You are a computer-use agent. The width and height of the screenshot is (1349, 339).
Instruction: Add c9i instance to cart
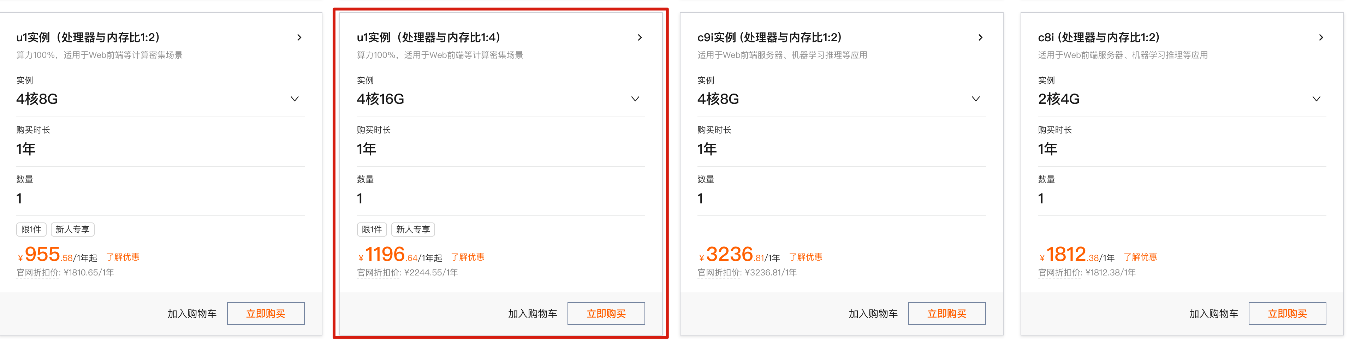(x=873, y=314)
